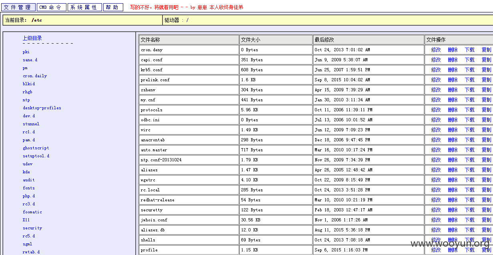Open the pam.d directory

[x=29, y=140]
